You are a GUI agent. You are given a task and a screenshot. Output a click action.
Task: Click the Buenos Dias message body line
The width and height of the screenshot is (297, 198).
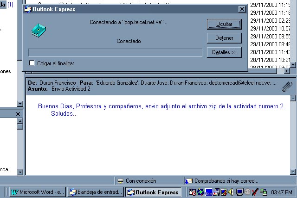click(161, 106)
